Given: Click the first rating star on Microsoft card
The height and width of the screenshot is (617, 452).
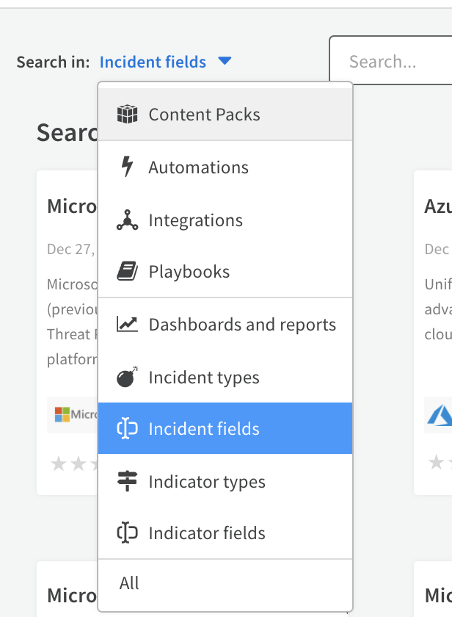Looking at the screenshot, I should coord(58,463).
